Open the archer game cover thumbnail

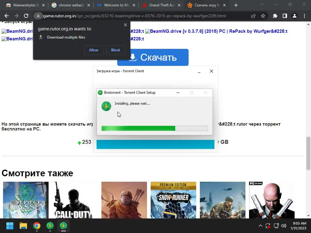coord(124,200)
